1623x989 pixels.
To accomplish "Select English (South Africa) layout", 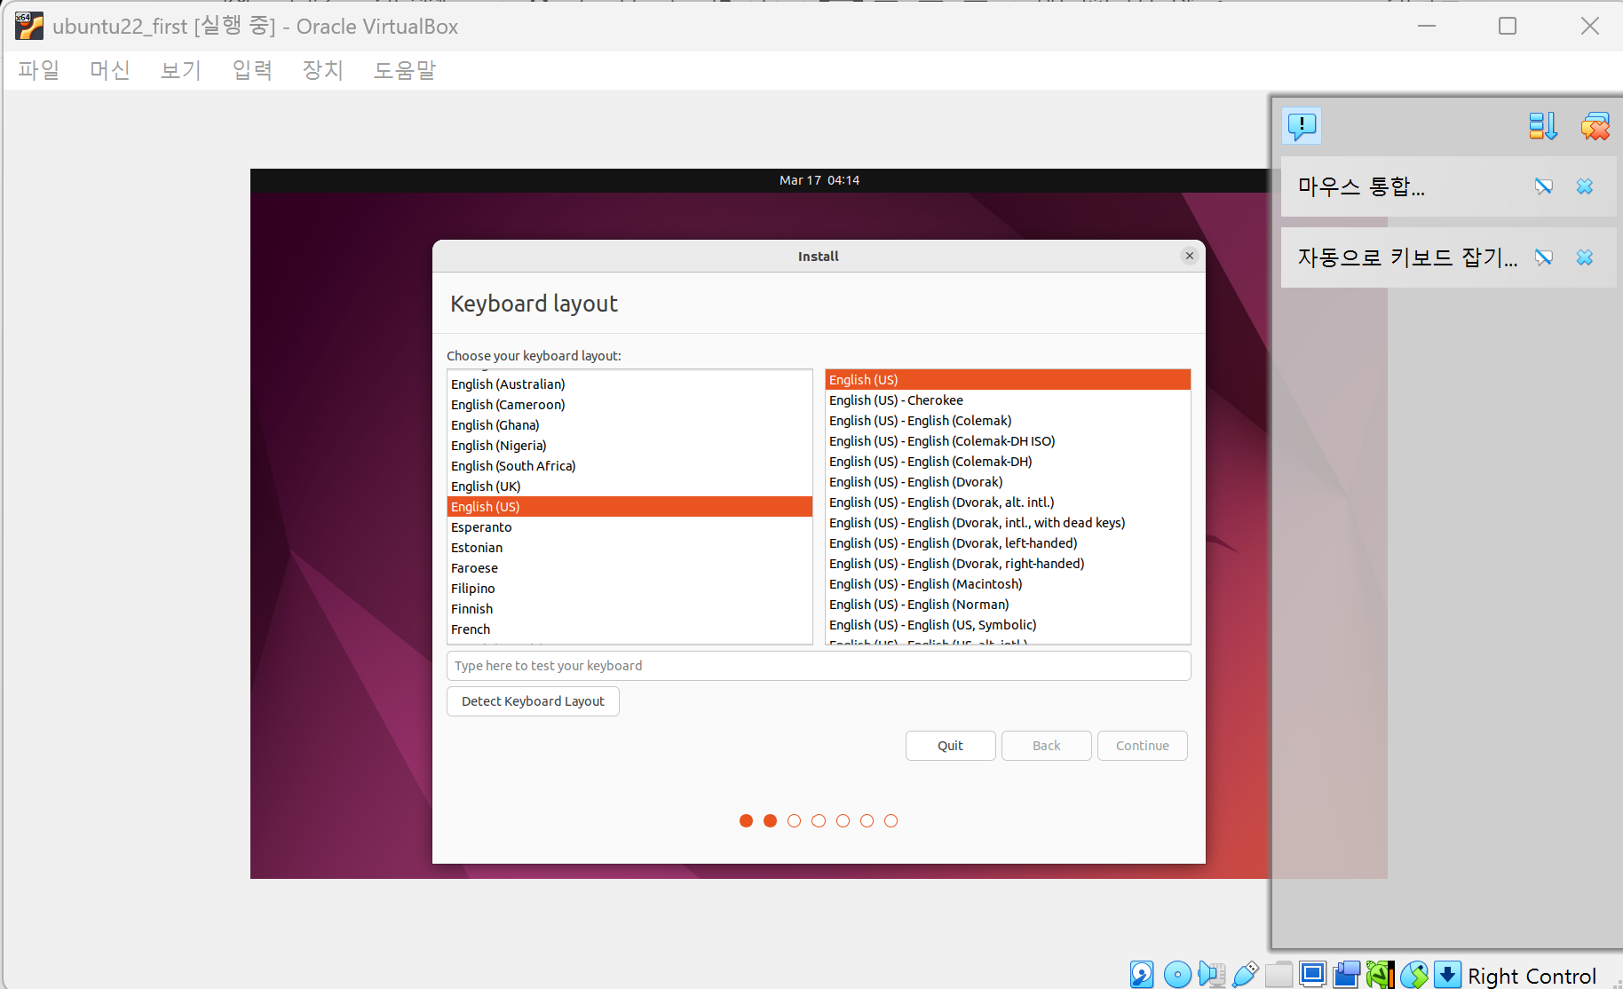I will [629, 466].
